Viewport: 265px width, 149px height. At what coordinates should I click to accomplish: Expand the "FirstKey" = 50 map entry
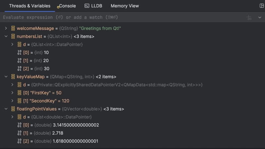pos(12,93)
